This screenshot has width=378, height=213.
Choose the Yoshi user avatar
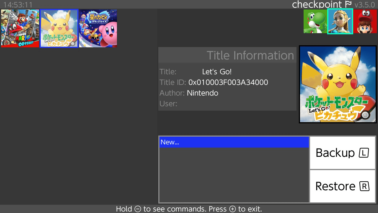315,21
